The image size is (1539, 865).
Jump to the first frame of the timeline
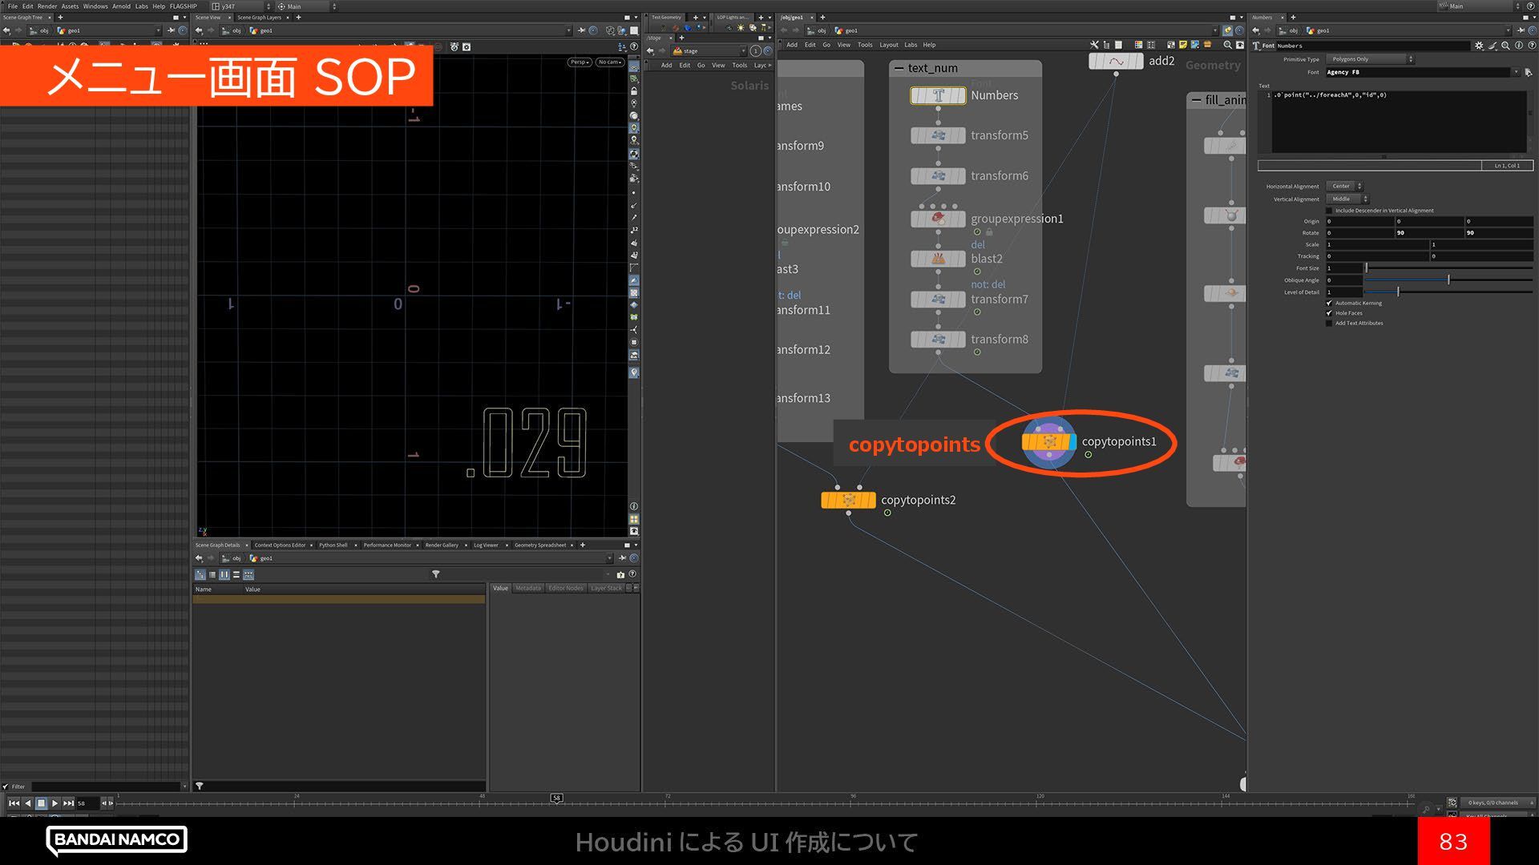14,803
